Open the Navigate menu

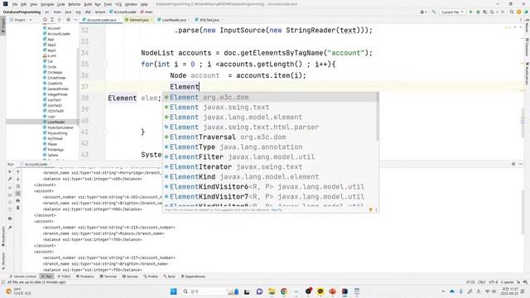point(47,4)
